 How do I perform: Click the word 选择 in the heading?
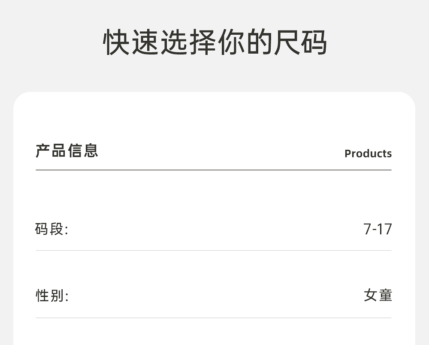[188, 42]
